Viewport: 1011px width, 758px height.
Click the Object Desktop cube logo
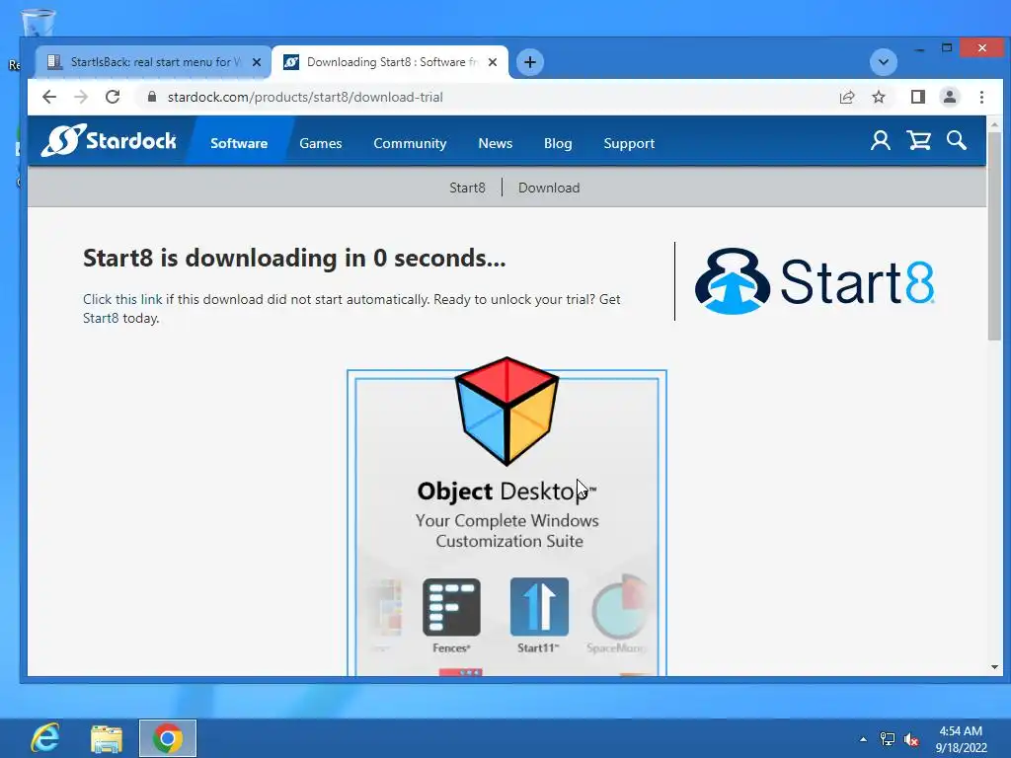[x=506, y=412]
